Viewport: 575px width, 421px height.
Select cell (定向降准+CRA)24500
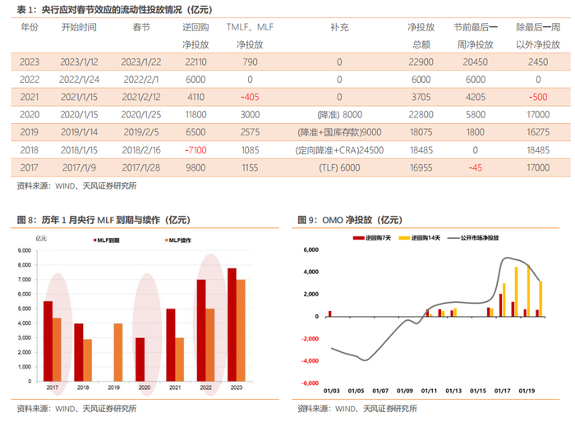pos(339,150)
